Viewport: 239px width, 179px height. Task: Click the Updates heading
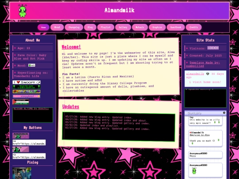[x=71, y=107]
